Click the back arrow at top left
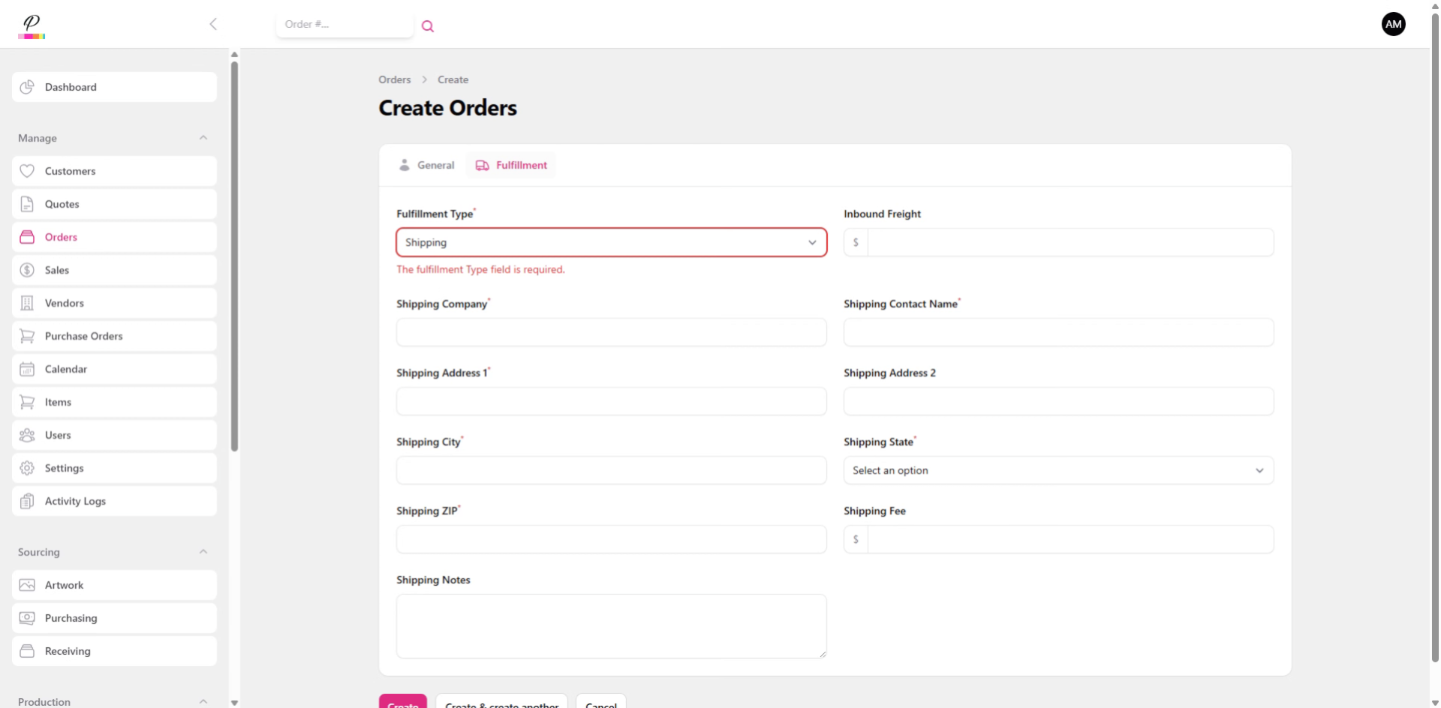Image resolution: width=1441 pixels, height=708 pixels. [213, 24]
